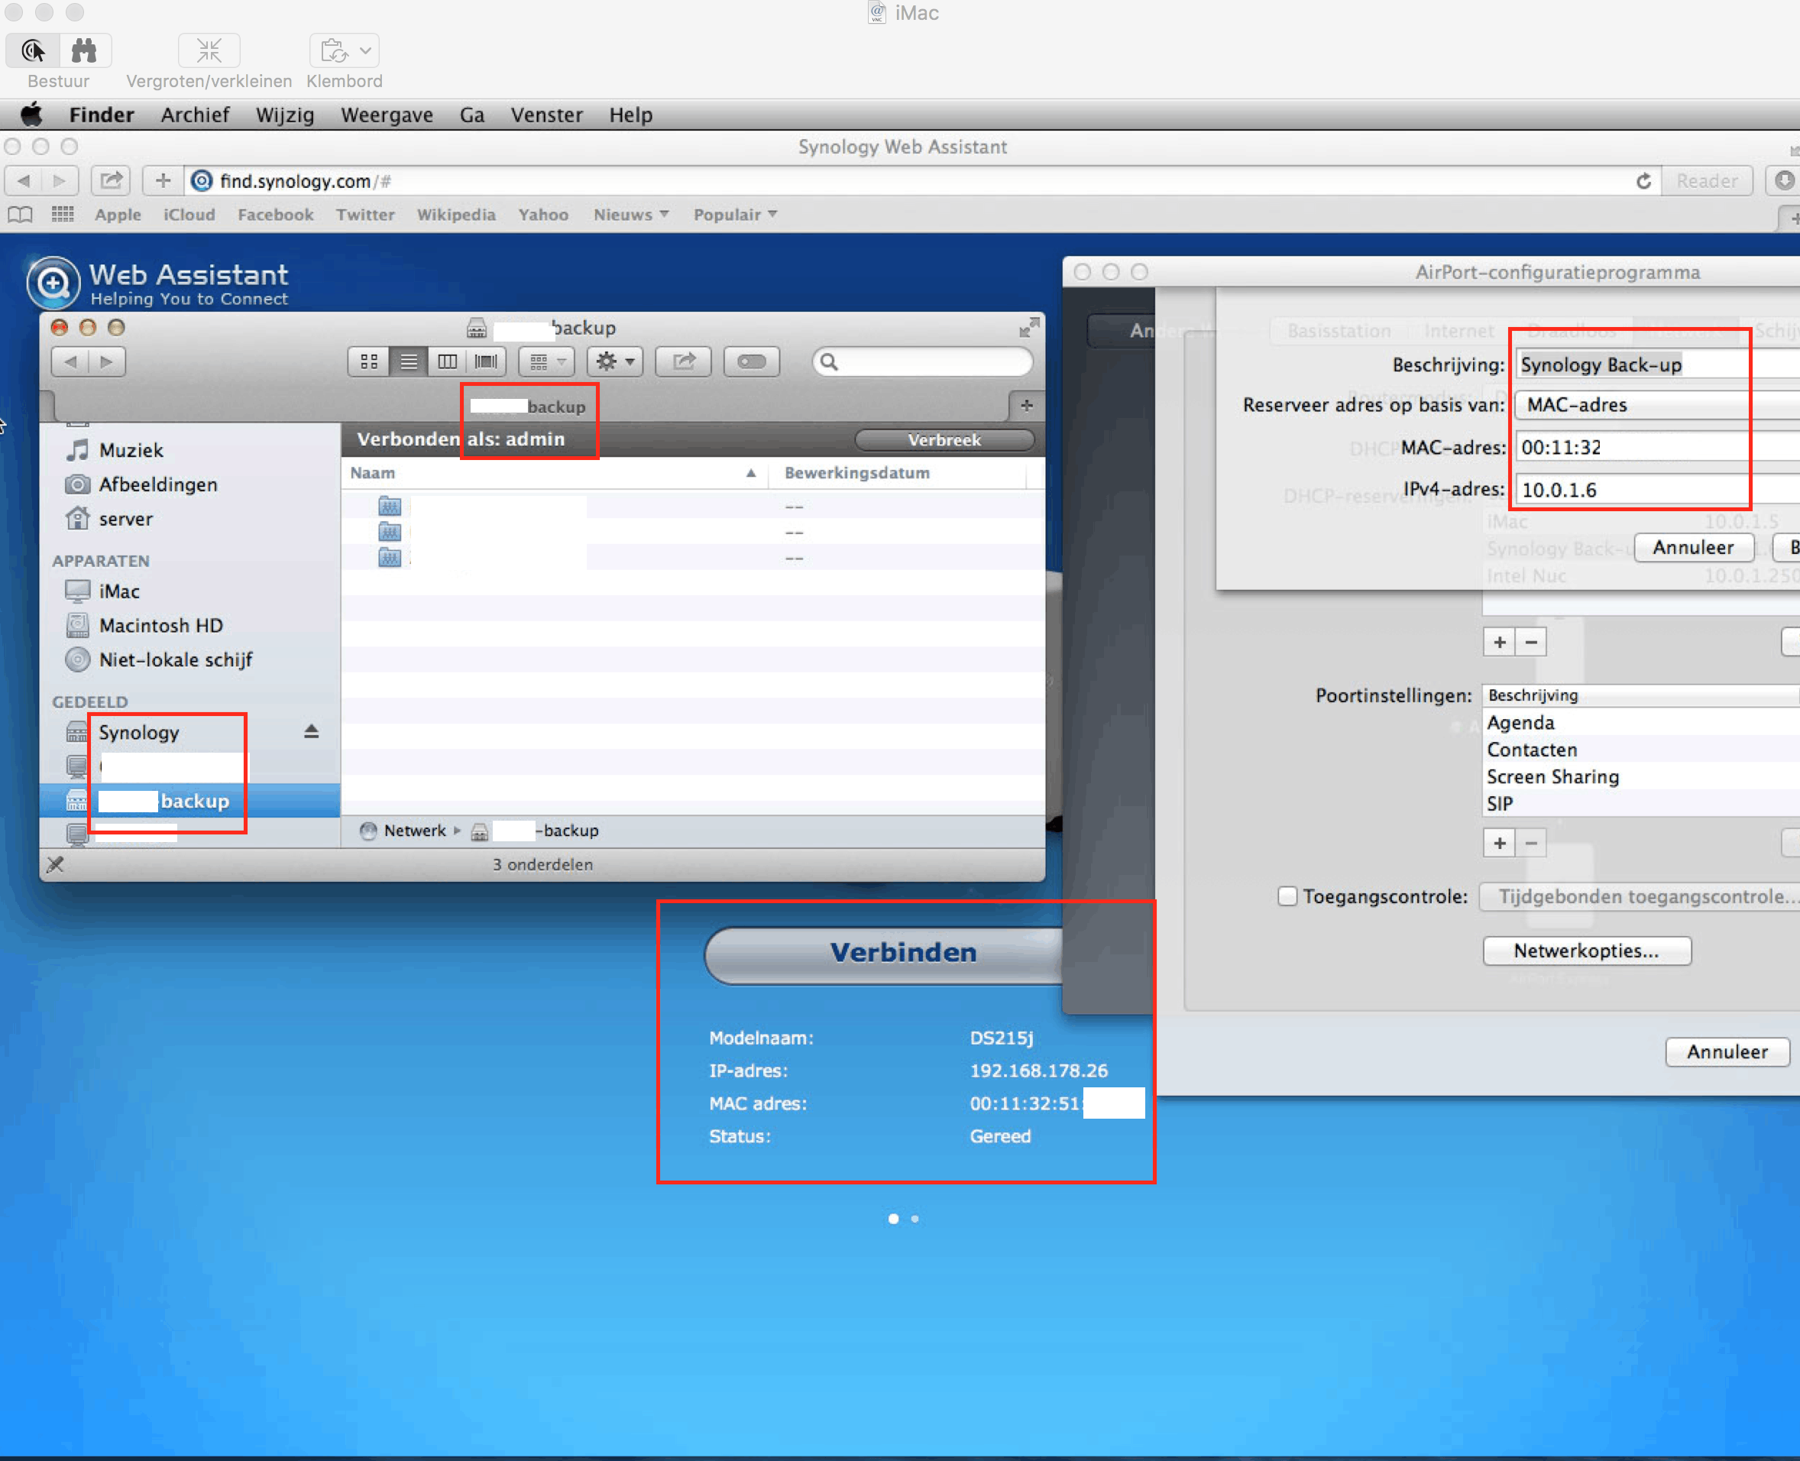Reload the find.synology.com page
Image resolution: width=1800 pixels, height=1461 pixels.
[x=1643, y=181]
